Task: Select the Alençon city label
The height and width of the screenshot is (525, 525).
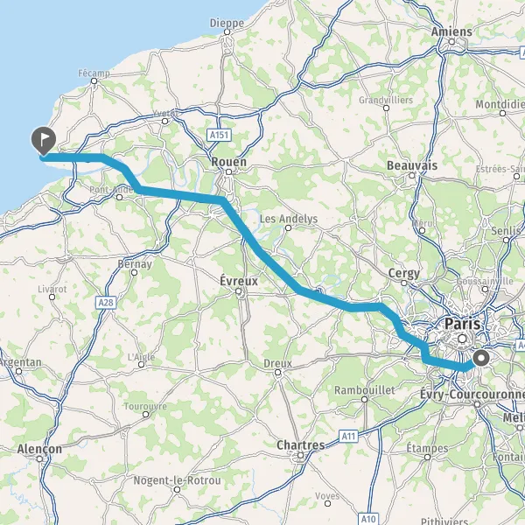Action: tap(39, 449)
